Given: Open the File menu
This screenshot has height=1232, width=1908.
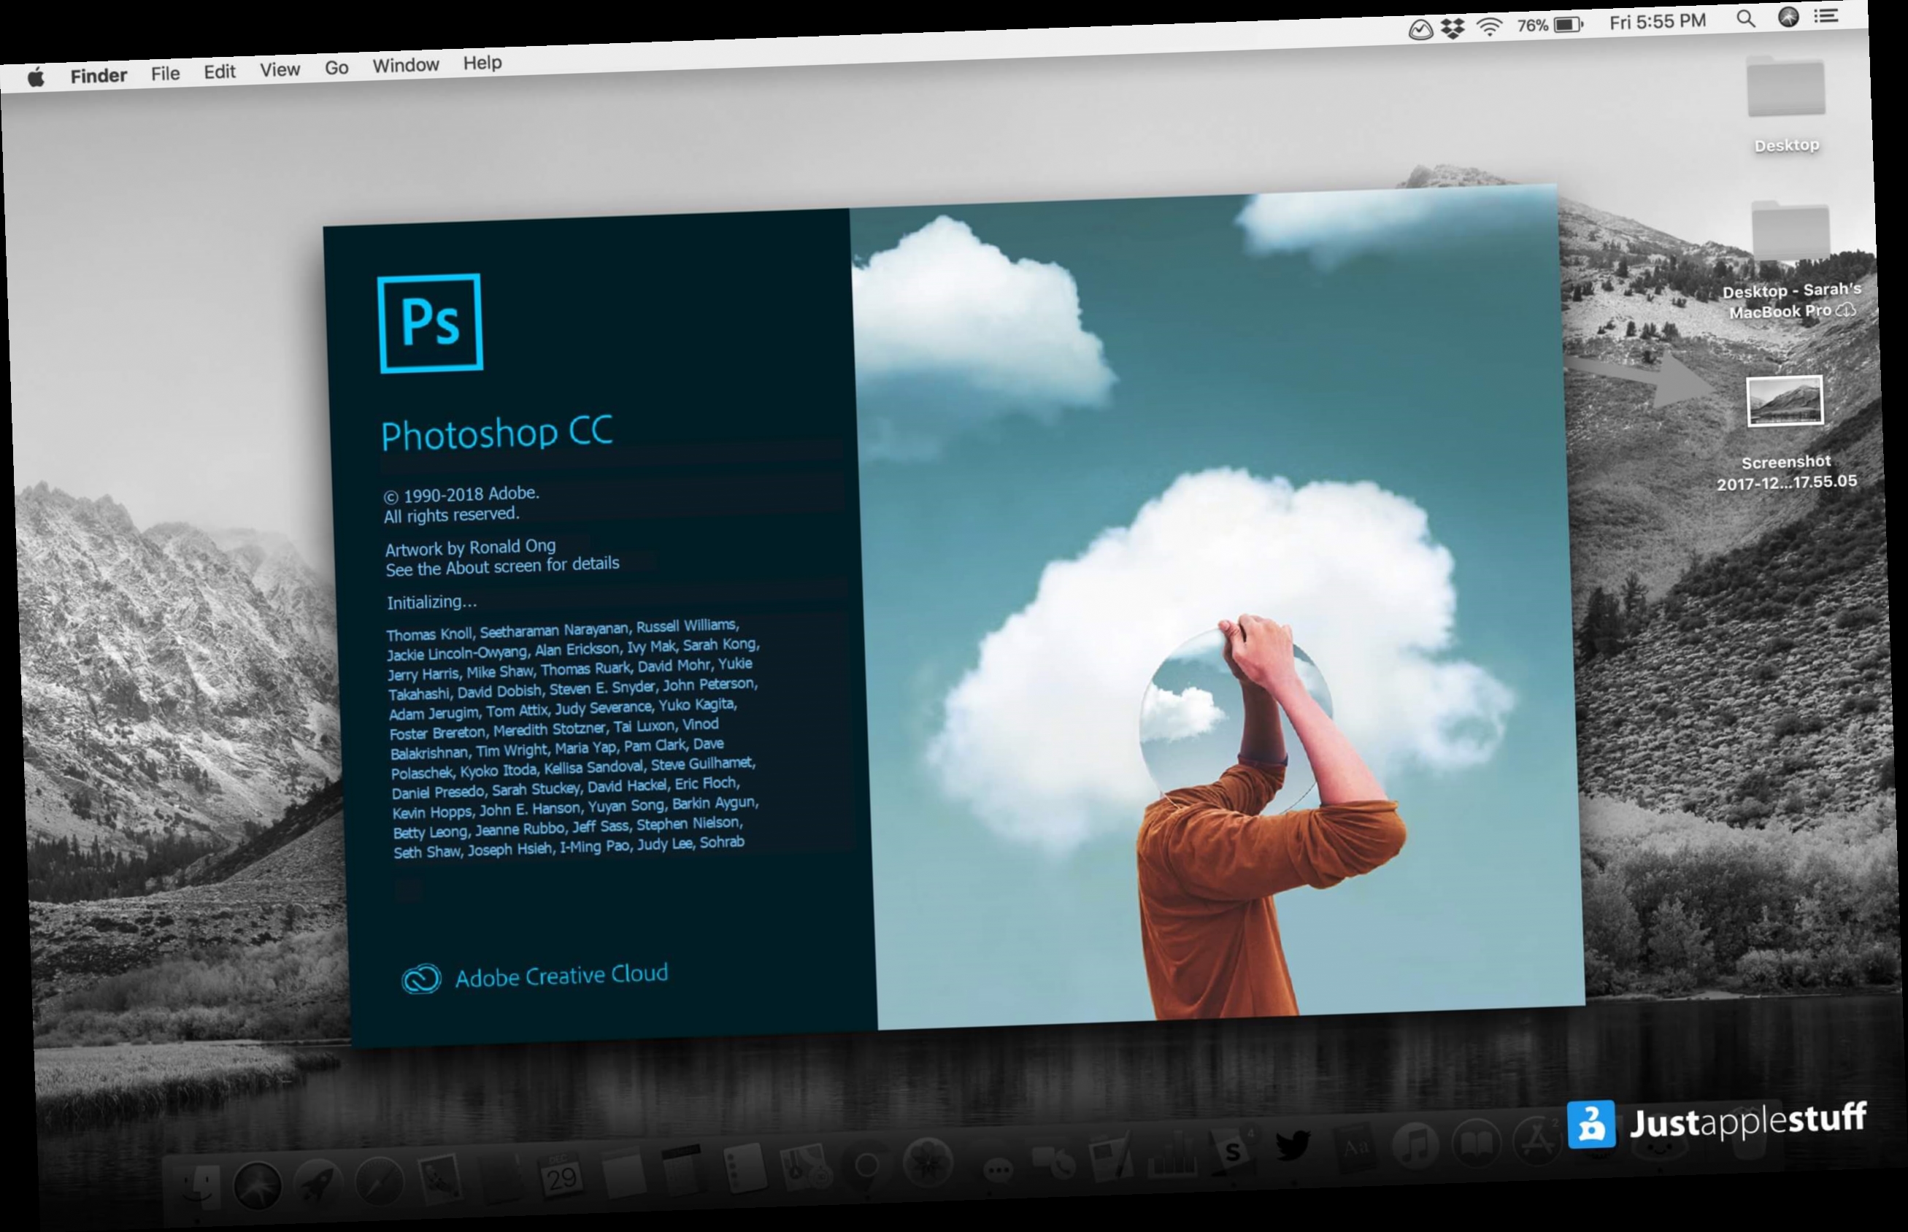Looking at the screenshot, I should point(166,74).
